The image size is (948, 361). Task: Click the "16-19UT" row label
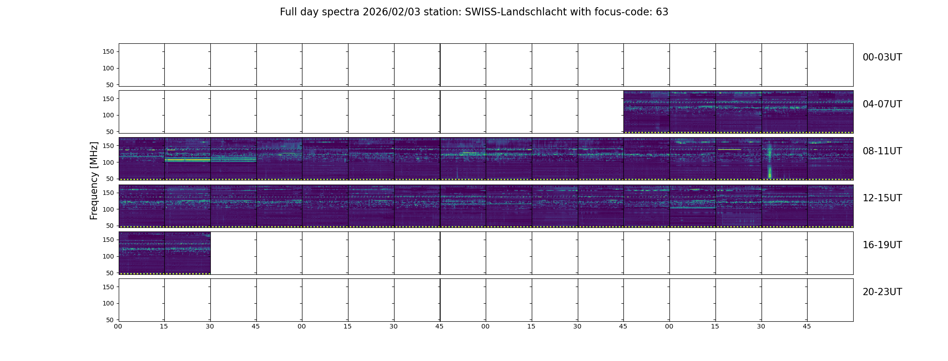(x=882, y=245)
